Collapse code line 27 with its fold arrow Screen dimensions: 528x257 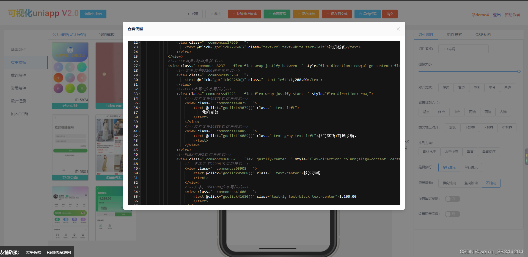point(139,66)
